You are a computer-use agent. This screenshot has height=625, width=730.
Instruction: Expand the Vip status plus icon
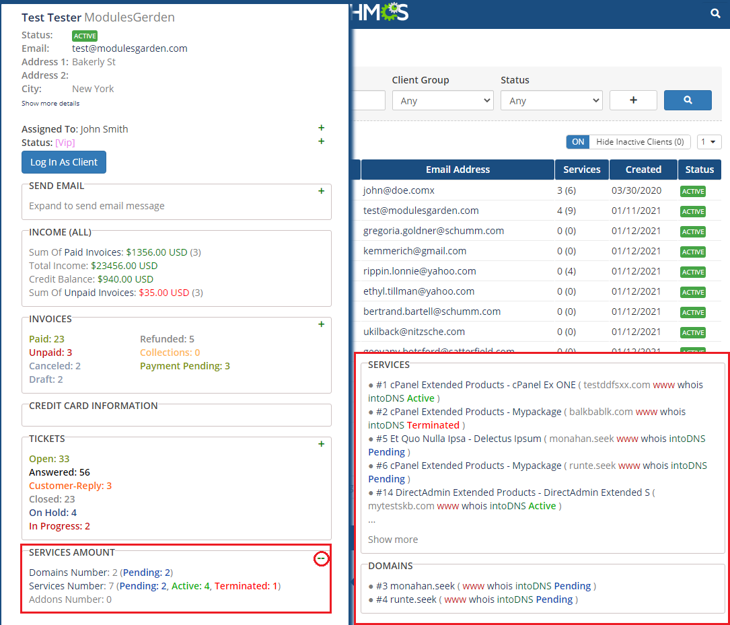pos(321,141)
